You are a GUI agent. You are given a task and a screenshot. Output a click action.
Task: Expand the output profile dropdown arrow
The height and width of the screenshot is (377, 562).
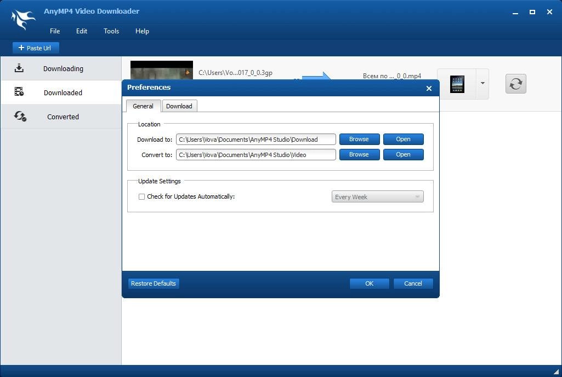(x=482, y=83)
